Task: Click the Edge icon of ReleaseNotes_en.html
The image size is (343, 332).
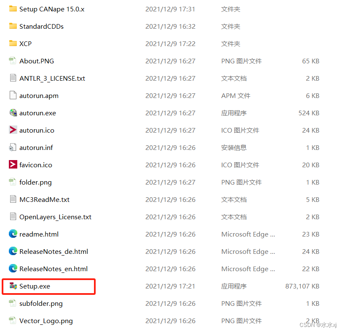Action: 13,269
